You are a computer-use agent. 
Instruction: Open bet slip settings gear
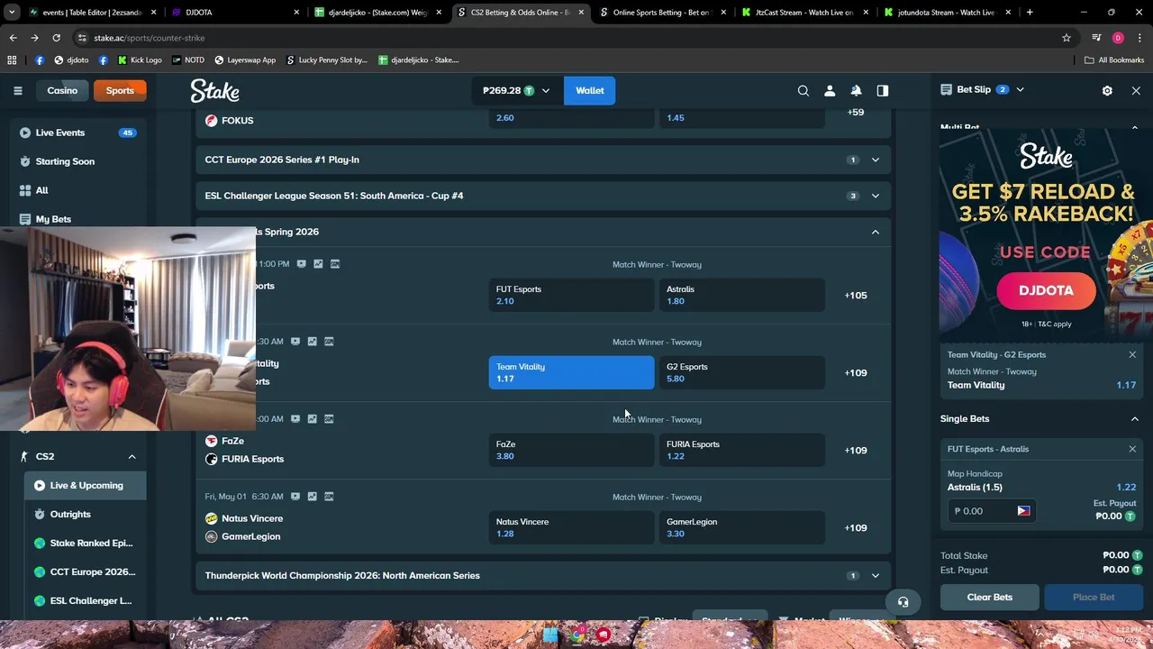pos(1107,90)
